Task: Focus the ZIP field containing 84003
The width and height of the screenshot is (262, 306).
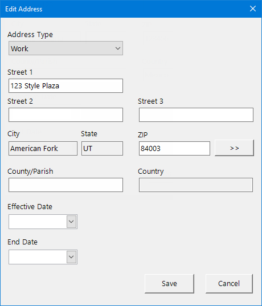Action: [174, 149]
